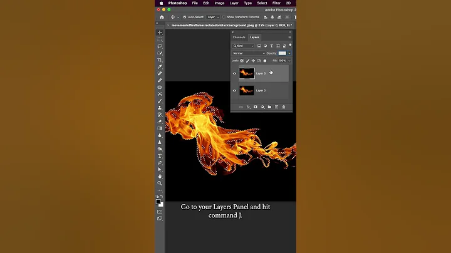Click the Add layer mask icon

[x=255, y=107]
